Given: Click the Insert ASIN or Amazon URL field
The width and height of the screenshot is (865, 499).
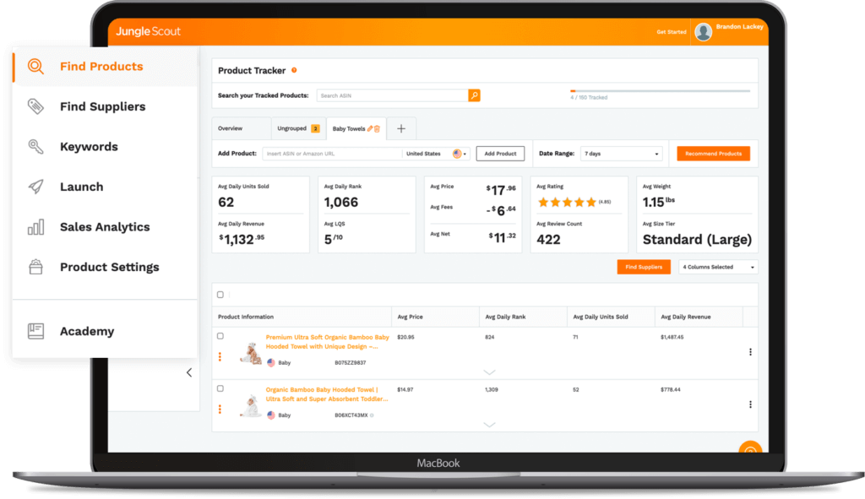Looking at the screenshot, I should (x=332, y=154).
